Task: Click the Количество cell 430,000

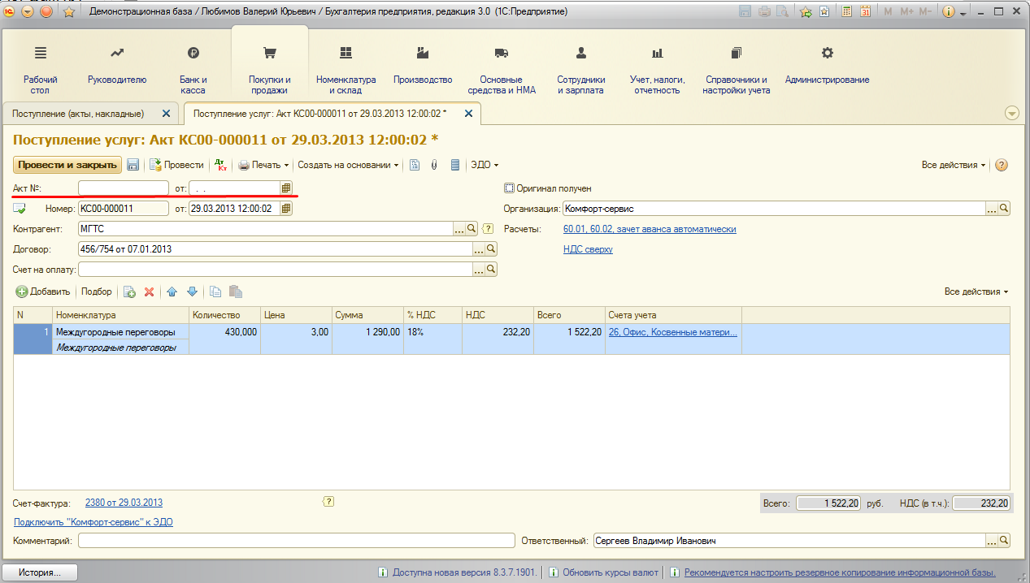Action: point(224,332)
